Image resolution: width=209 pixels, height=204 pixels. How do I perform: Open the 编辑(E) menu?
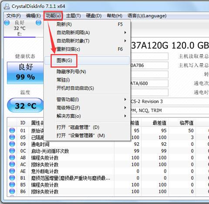tap(33, 16)
